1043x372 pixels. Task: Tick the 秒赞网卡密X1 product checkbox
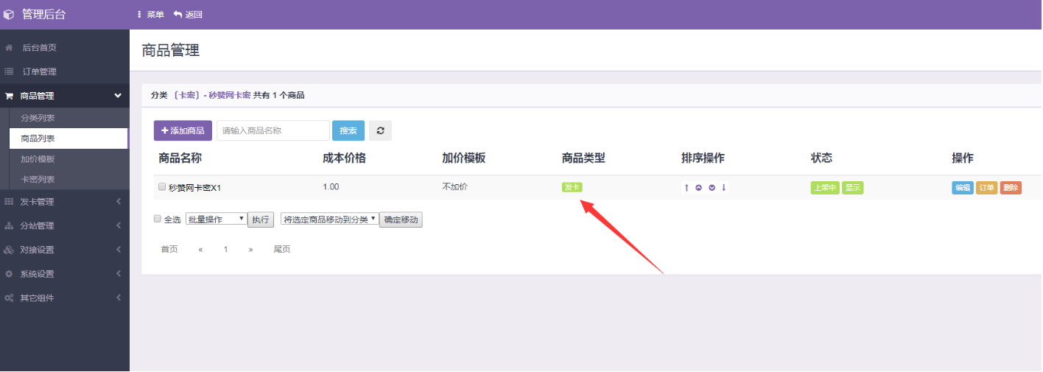[162, 187]
